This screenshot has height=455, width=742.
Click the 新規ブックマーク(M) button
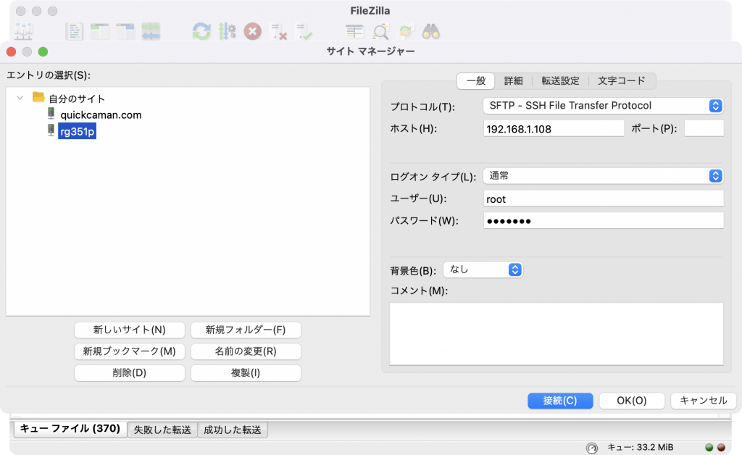[x=129, y=351]
